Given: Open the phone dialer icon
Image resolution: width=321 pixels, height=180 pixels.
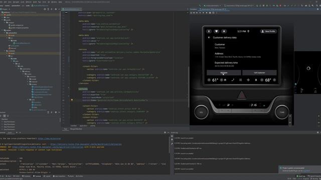Looking at the screenshot, I should (233, 80).
